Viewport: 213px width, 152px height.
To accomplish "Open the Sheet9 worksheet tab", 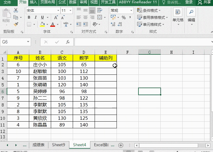I will pos(58,145).
